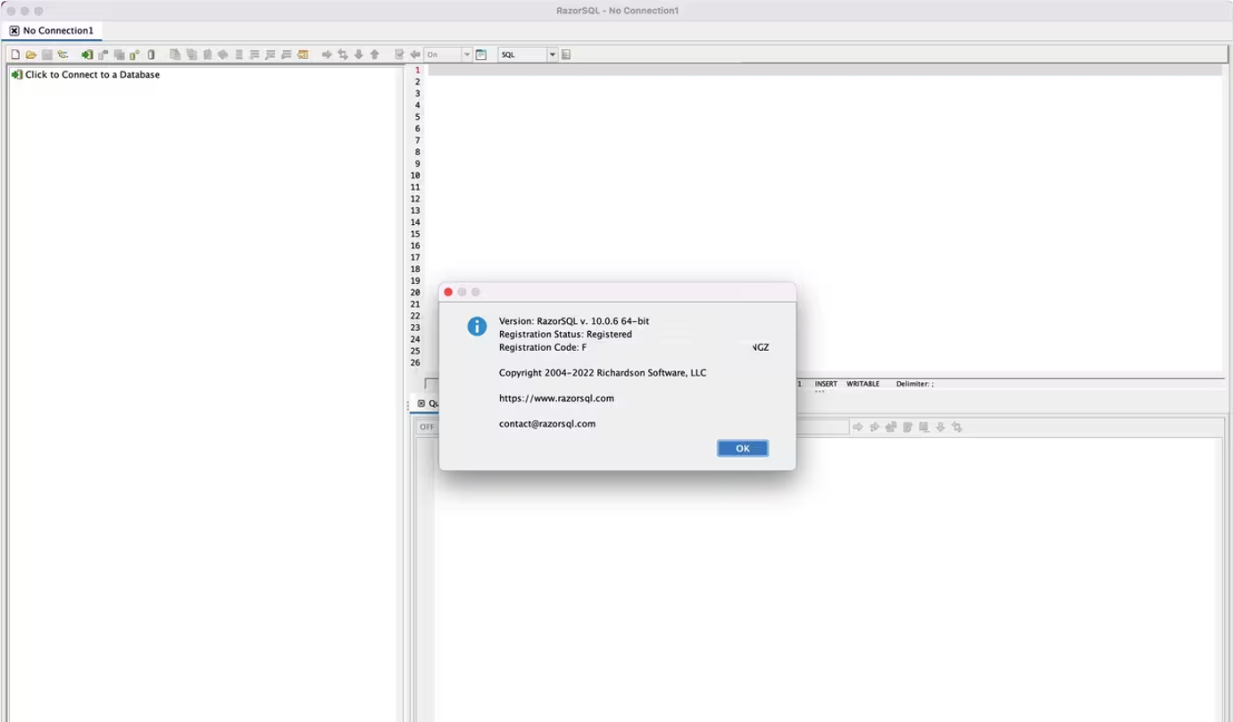1233x722 pixels.
Task: Click the New File blank page icon
Action: pyautogui.click(x=15, y=54)
